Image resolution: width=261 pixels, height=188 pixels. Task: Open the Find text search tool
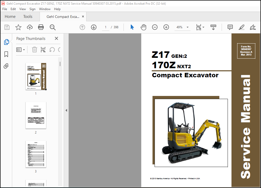tap(53, 27)
